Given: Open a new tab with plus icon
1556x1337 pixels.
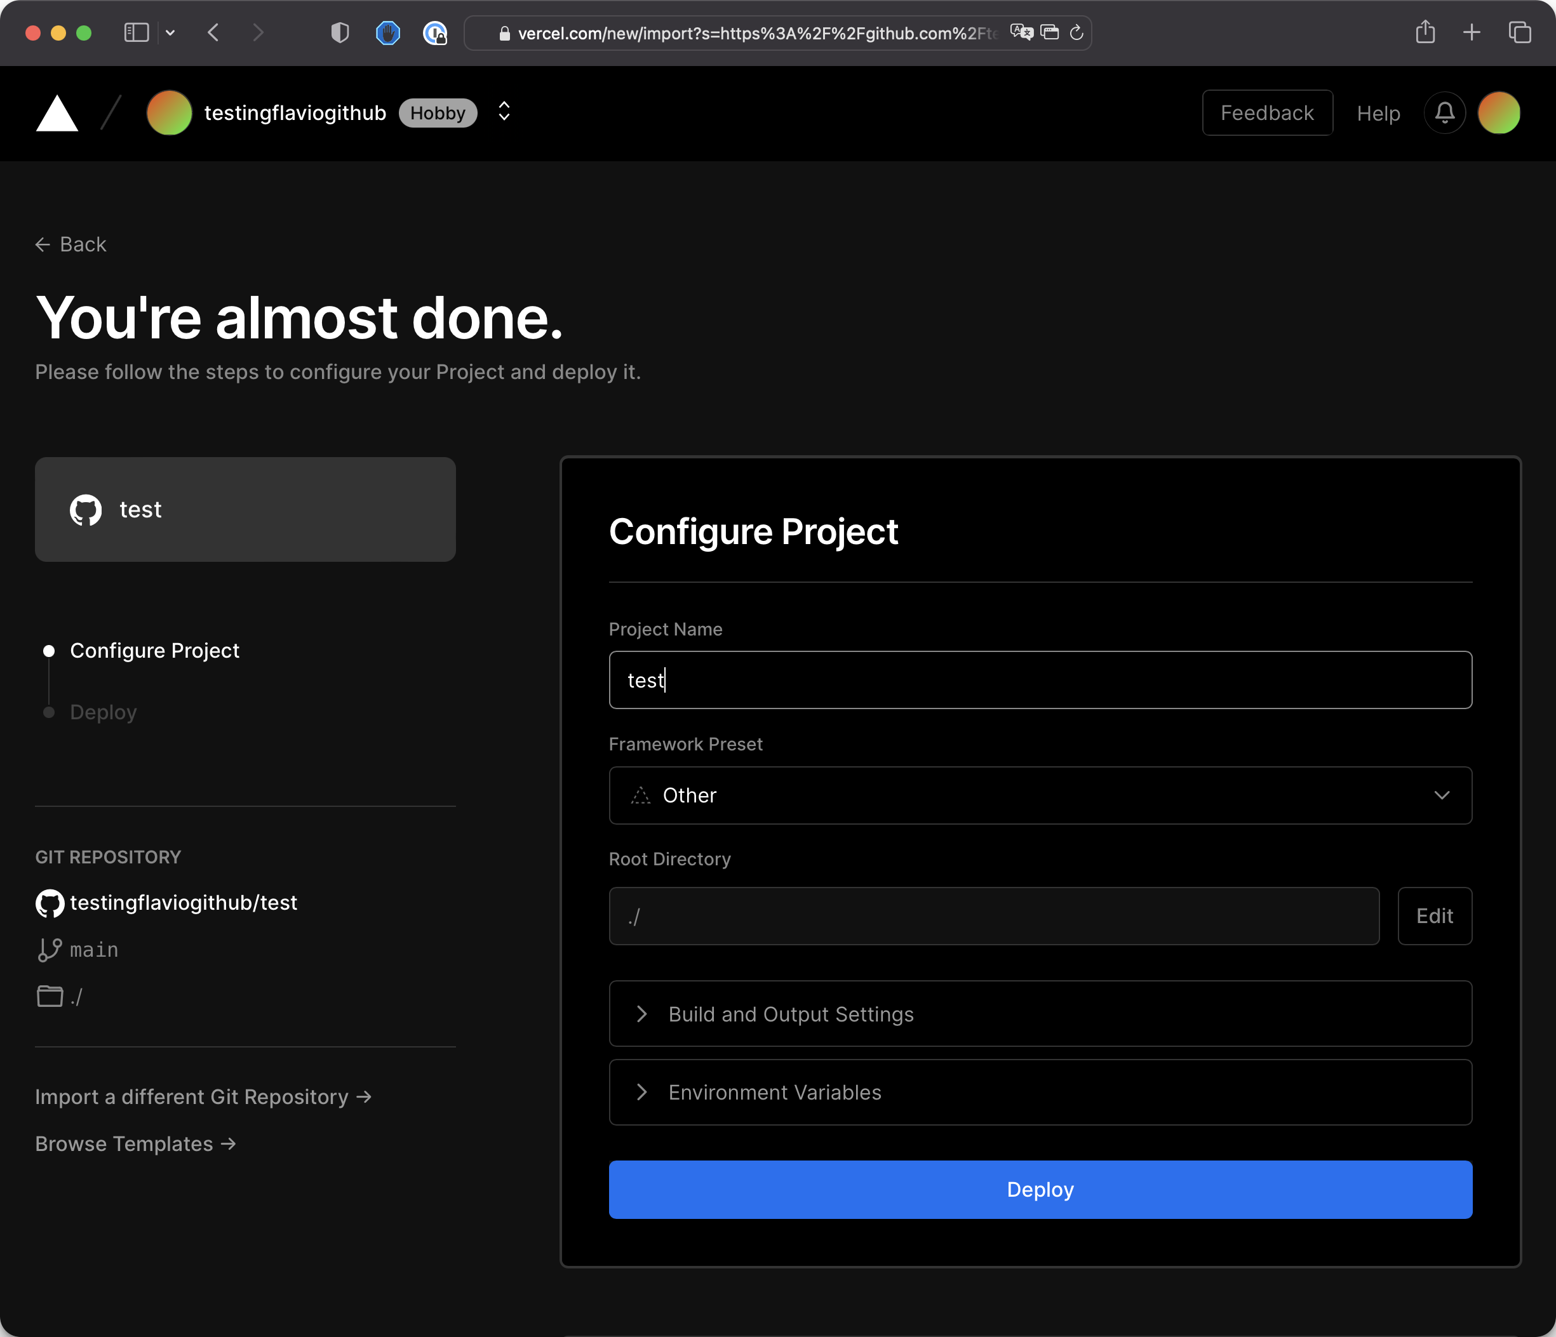Looking at the screenshot, I should (x=1471, y=32).
